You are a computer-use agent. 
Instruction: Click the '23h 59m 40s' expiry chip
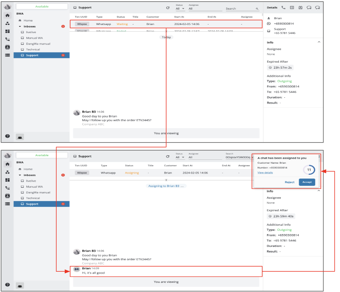coord(281,216)
